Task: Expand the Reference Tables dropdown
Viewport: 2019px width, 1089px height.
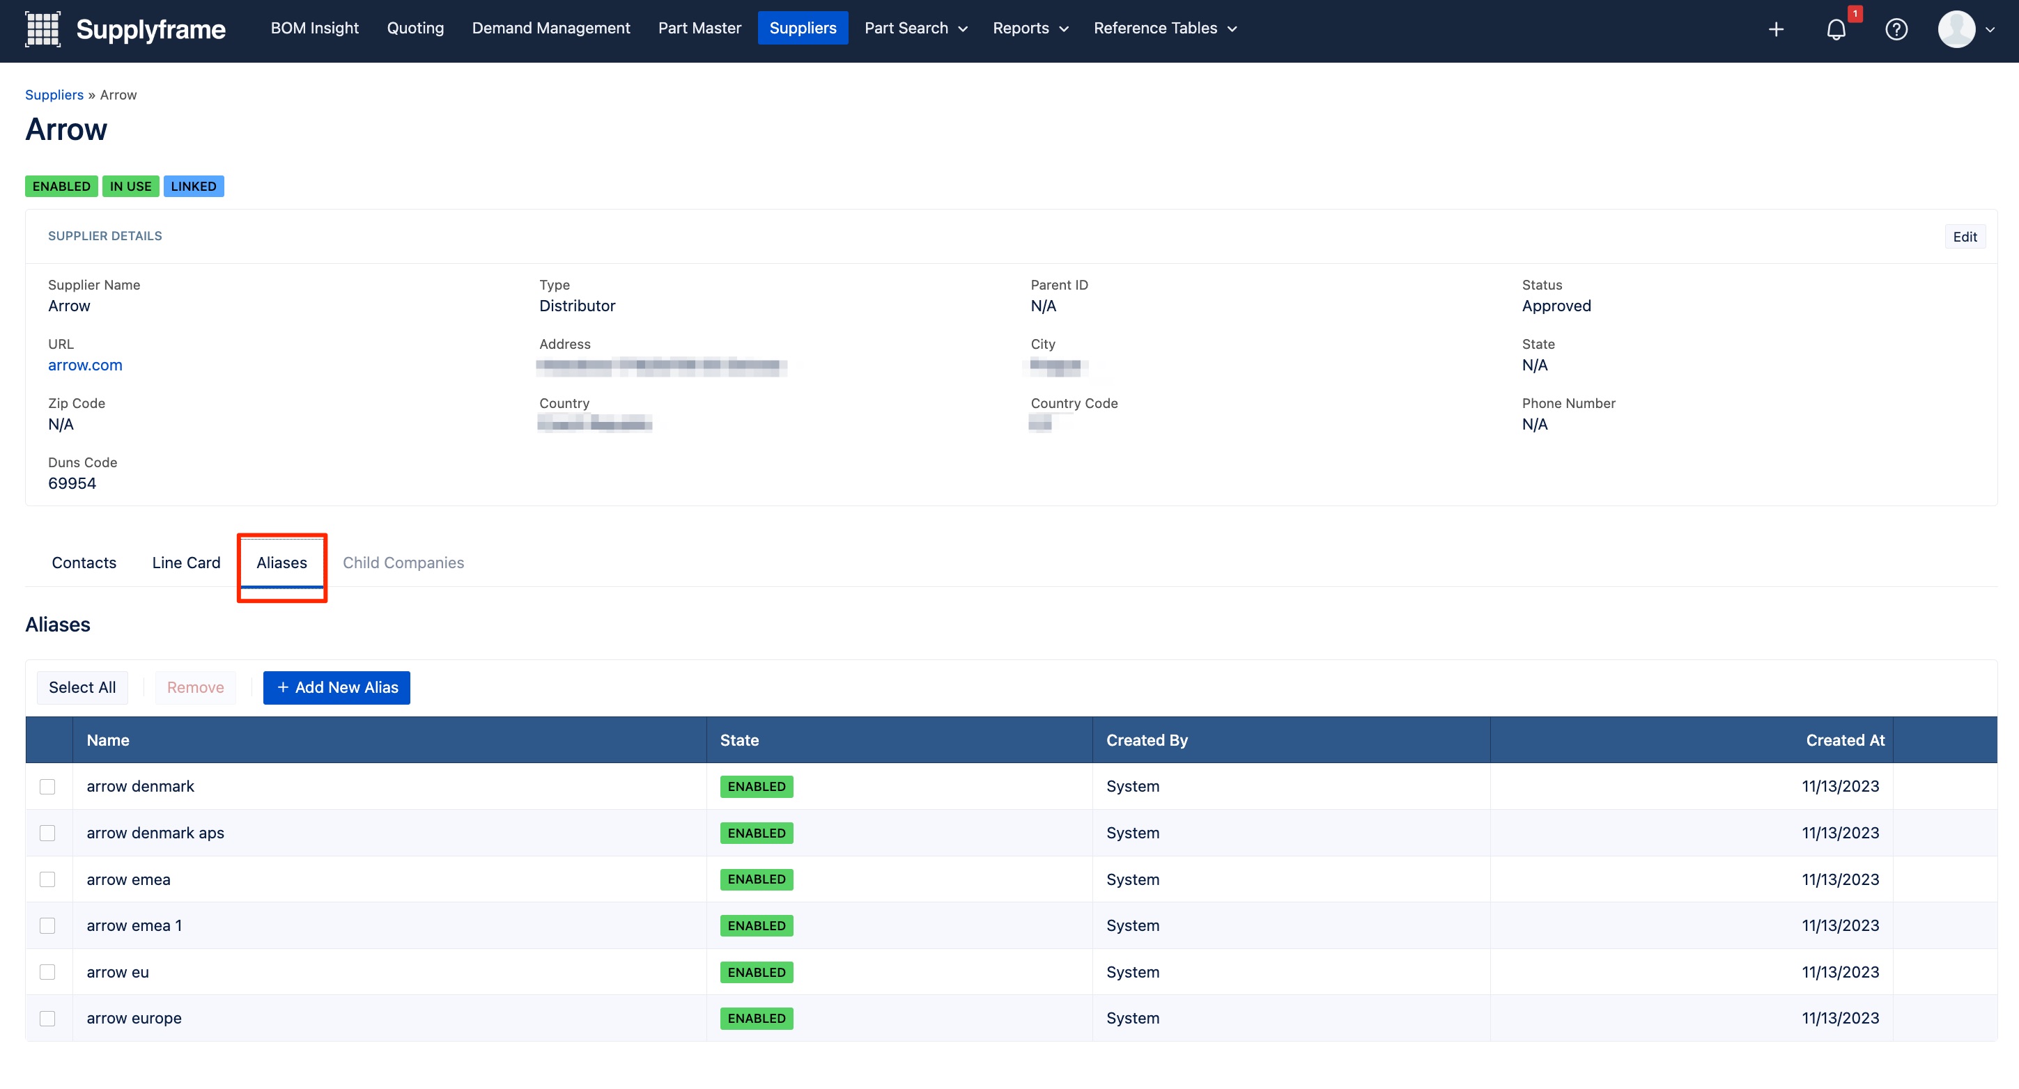Action: pos(1165,29)
